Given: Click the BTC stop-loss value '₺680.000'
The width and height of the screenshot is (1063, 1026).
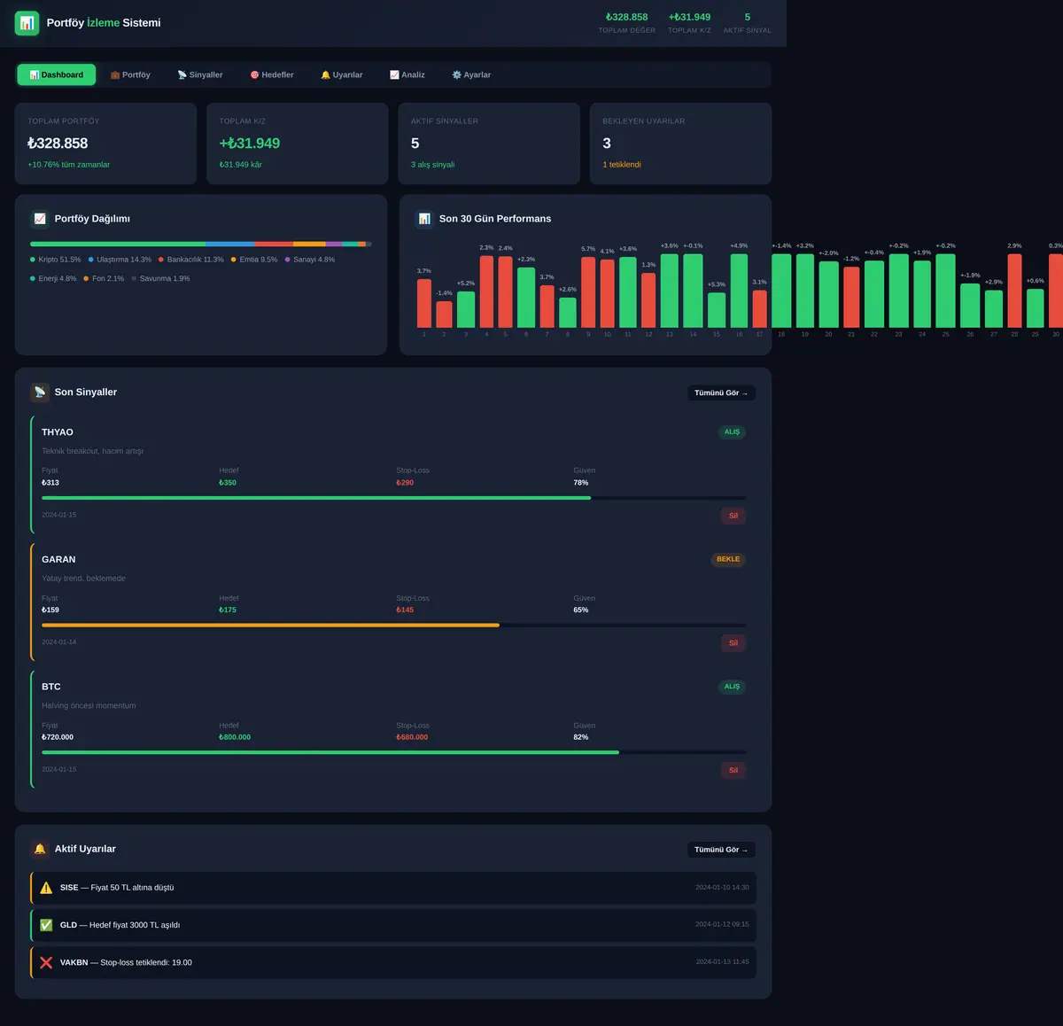Looking at the screenshot, I should click(412, 737).
